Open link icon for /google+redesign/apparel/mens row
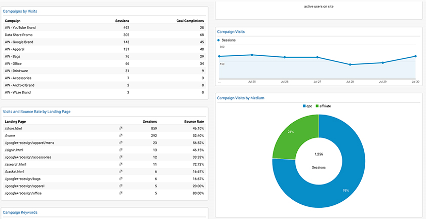The height and width of the screenshot is (219, 426). [x=121, y=142]
